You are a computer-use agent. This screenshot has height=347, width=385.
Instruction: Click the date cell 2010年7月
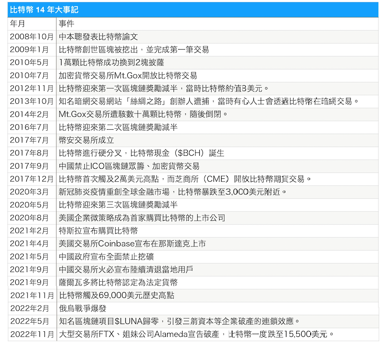(x=29, y=76)
